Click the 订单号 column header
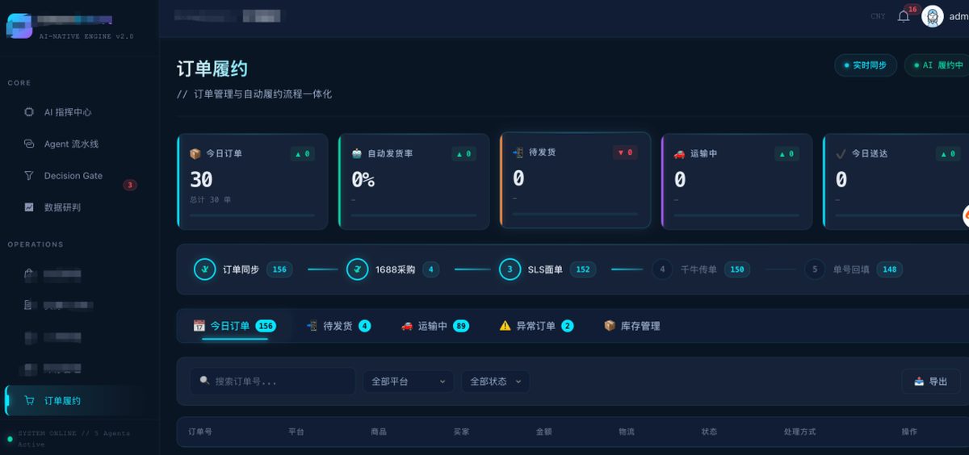 pos(199,432)
